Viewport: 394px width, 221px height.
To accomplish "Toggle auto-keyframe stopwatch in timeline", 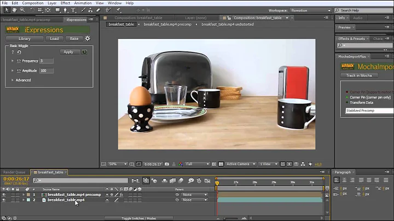I will [199, 181].
